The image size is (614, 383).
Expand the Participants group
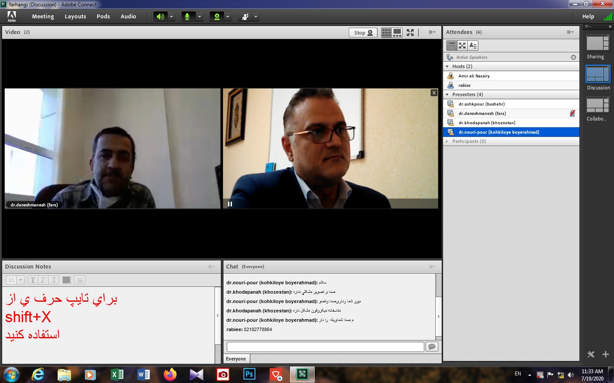tap(447, 141)
